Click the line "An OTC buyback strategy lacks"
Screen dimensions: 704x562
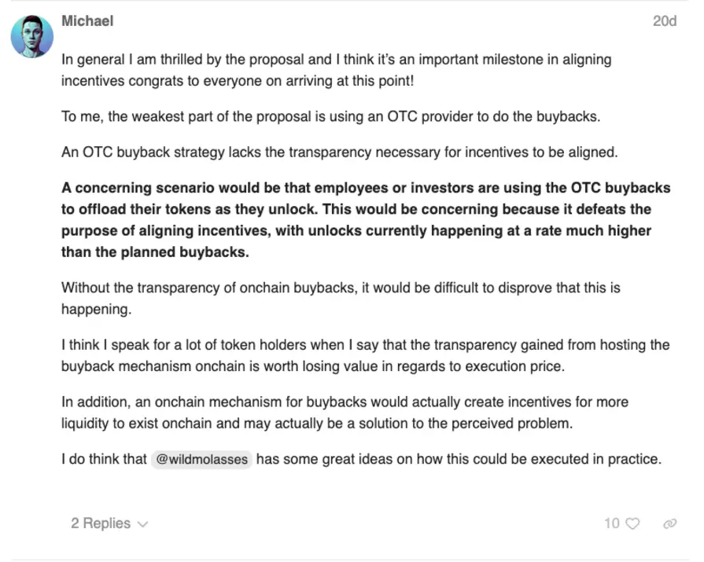coord(340,152)
